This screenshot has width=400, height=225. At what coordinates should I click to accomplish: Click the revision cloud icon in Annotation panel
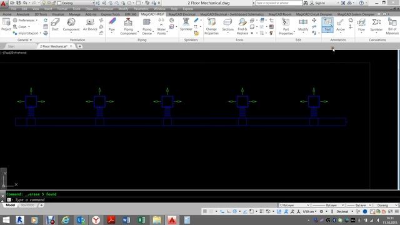tap(351, 20)
